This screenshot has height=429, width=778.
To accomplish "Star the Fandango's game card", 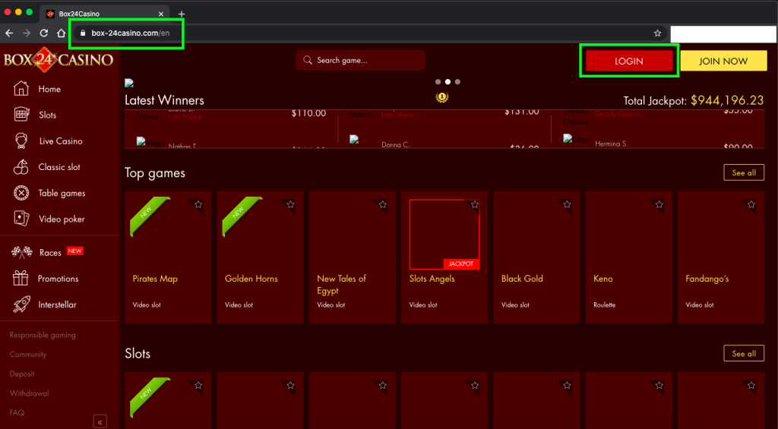I will pos(751,204).
